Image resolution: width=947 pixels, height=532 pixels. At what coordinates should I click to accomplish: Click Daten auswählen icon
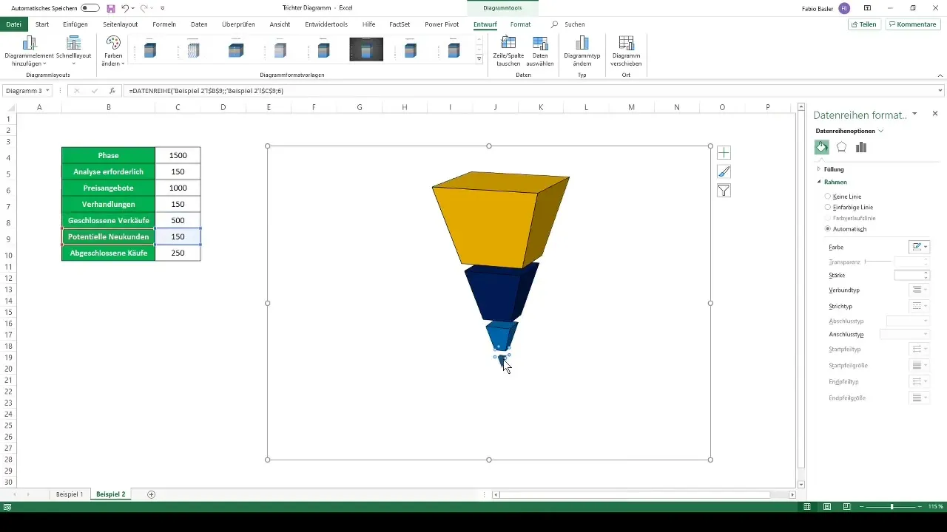pyautogui.click(x=540, y=50)
